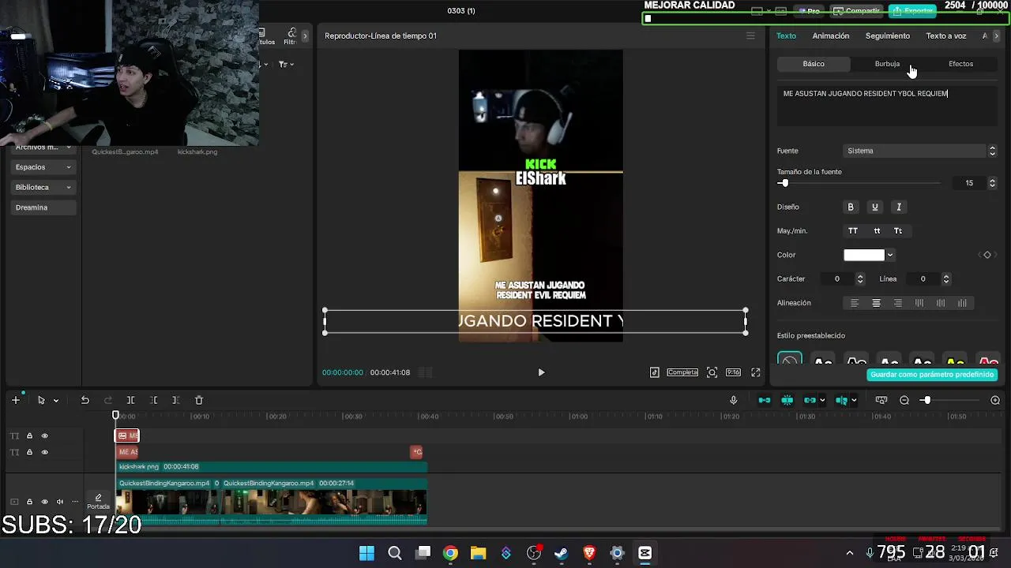Viewport: 1011px width, 568px height.
Task: Align text to the right
Action: pos(897,303)
